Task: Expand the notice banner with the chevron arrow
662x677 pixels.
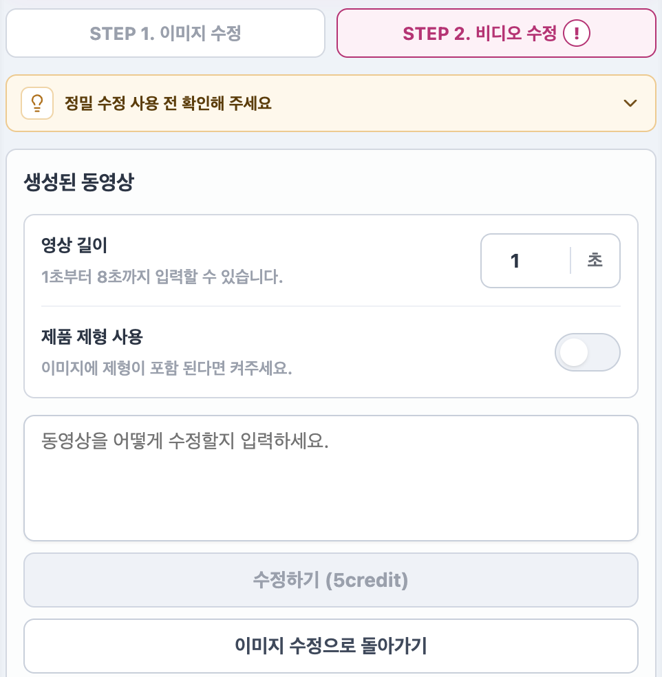Action: (x=630, y=103)
